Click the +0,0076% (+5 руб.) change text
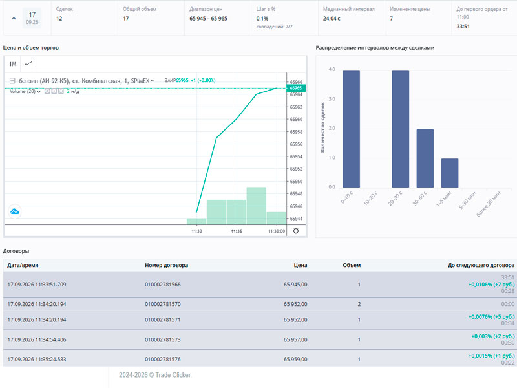The height and width of the screenshot is (388, 517). coord(491,317)
